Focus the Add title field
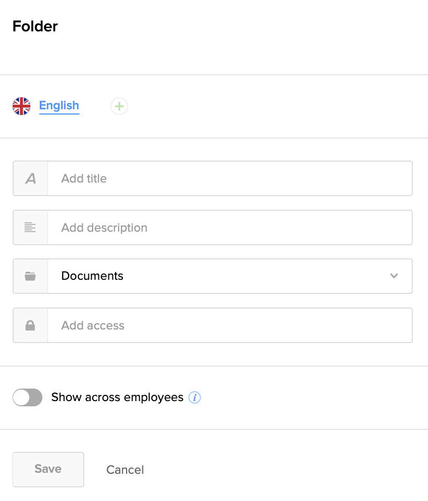This screenshot has width=428, height=501. click(x=229, y=179)
